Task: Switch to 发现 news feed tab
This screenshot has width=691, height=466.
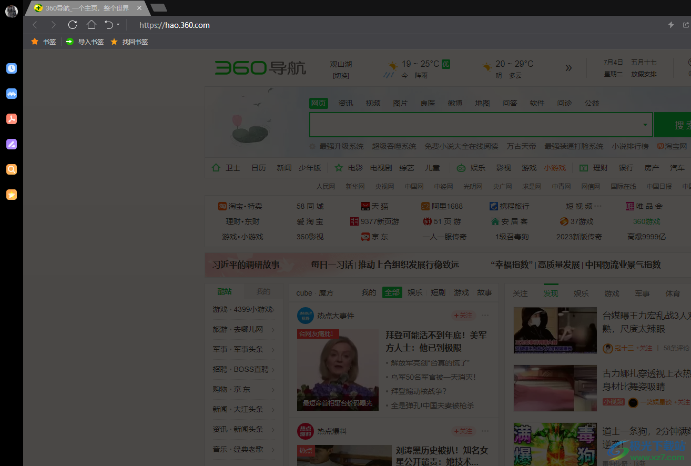Action: [551, 293]
